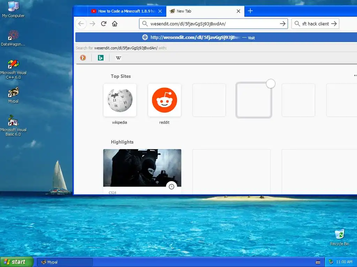Image resolution: width=357 pixels, height=267 pixels.
Task: Reload the current page
Action: pos(104,24)
